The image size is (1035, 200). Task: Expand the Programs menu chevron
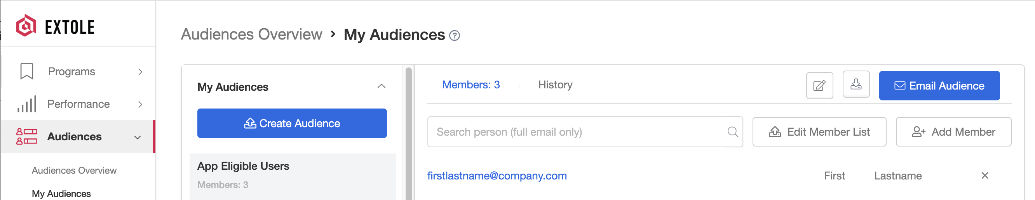[x=140, y=72]
